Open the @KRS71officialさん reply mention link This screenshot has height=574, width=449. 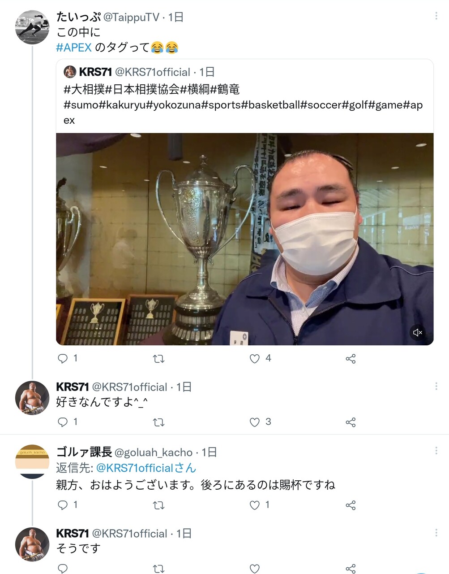pos(146,468)
